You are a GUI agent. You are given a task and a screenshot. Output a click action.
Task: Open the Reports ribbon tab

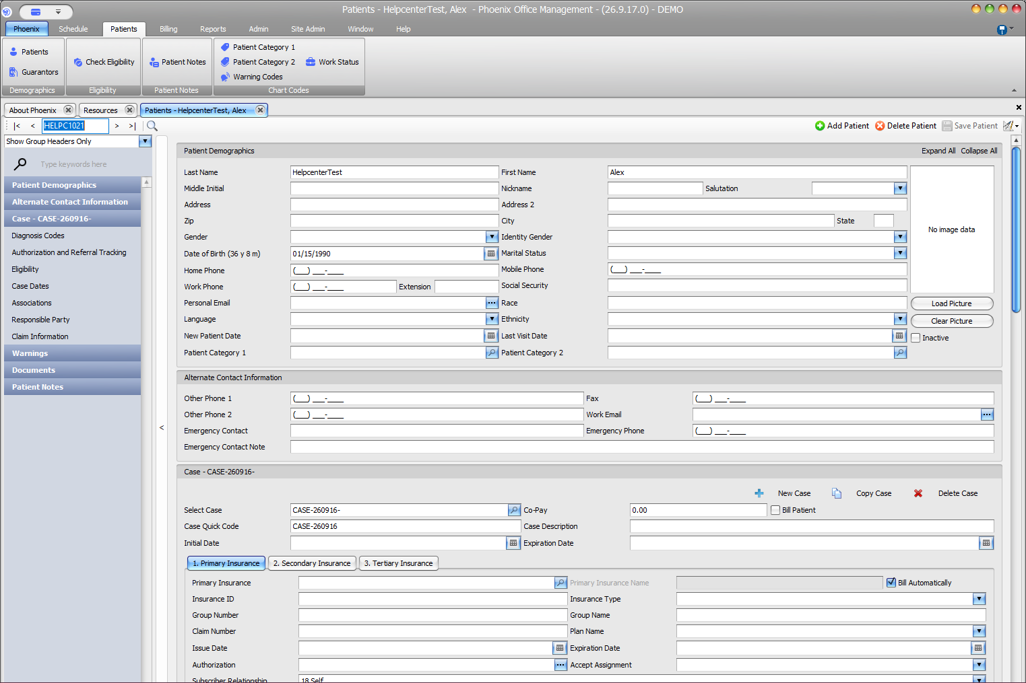click(213, 29)
